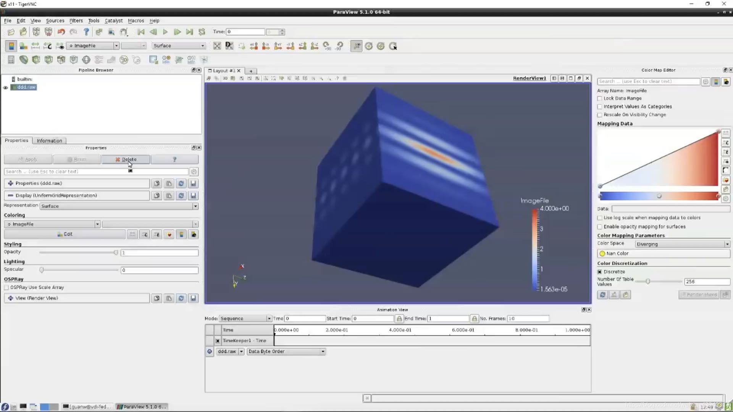Screen dimensions: 733x412
Task: Click the Delete button
Action: click(126, 159)
